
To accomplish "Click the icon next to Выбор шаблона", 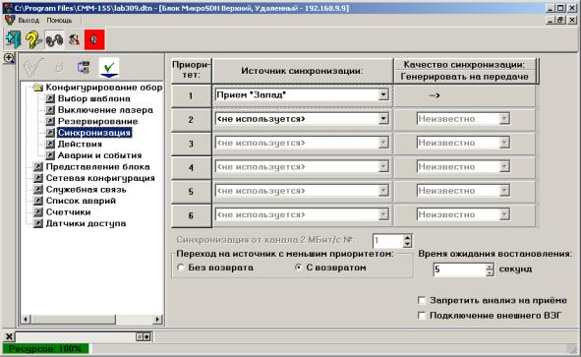I will [50, 98].
